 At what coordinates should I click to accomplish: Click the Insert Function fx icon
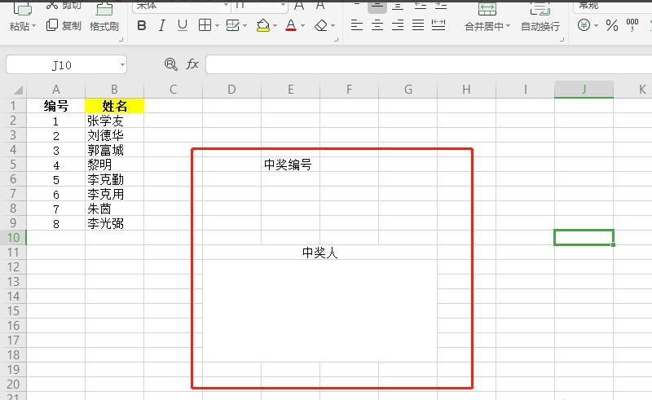(x=192, y=64)
